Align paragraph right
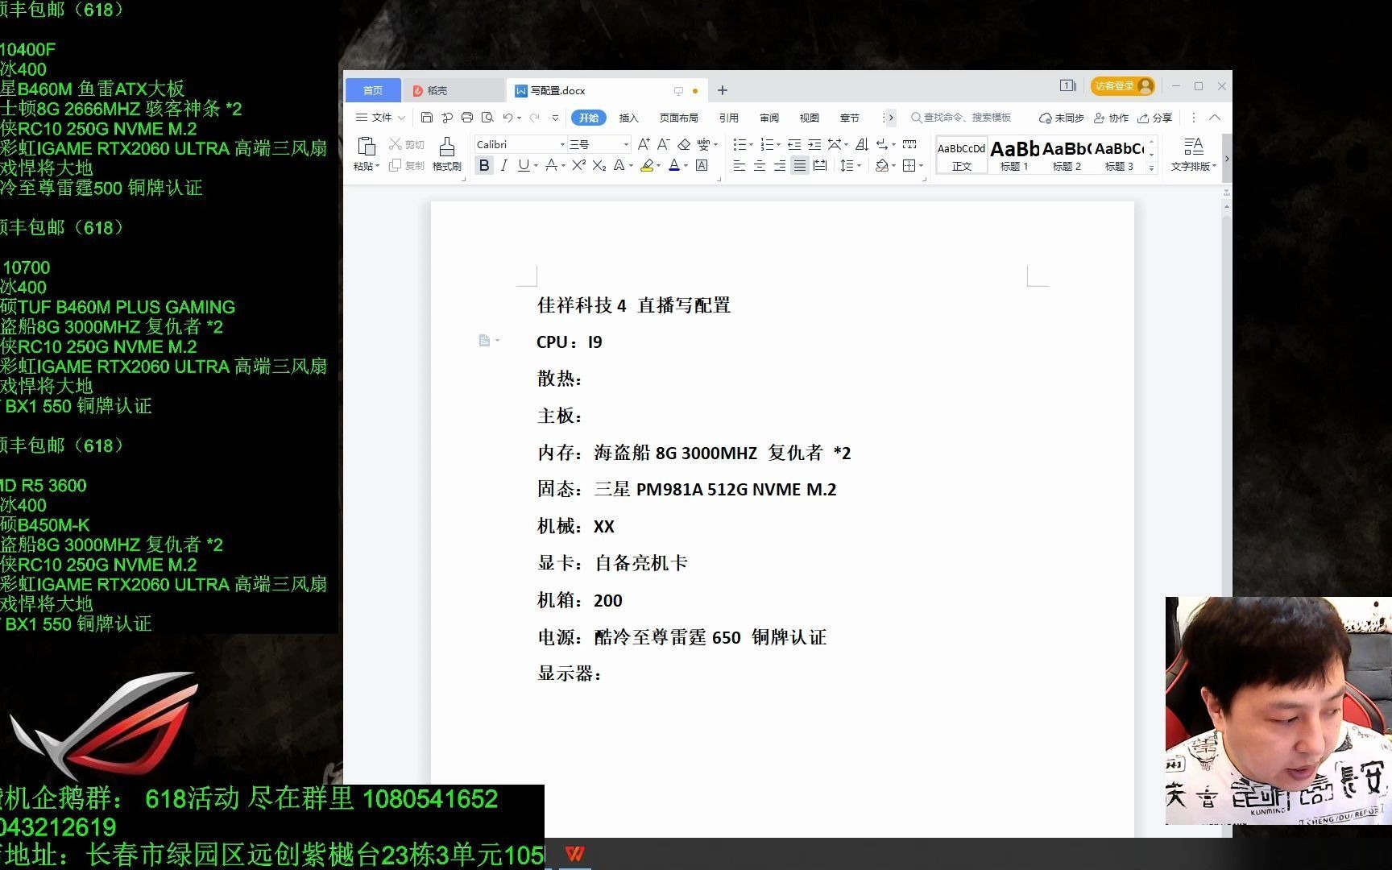1392x870 pixels. [780, 165]
